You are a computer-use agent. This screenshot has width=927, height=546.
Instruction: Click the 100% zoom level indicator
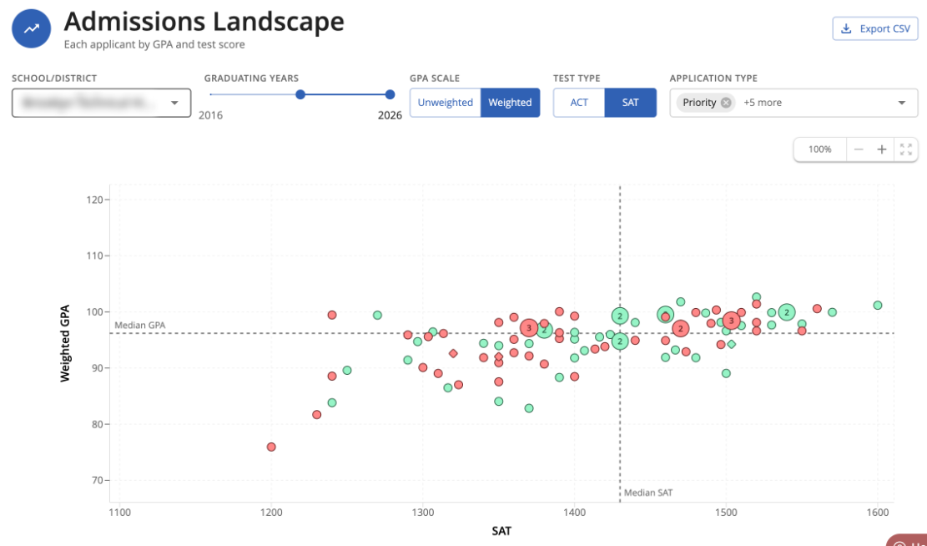(x=820, y=149)
